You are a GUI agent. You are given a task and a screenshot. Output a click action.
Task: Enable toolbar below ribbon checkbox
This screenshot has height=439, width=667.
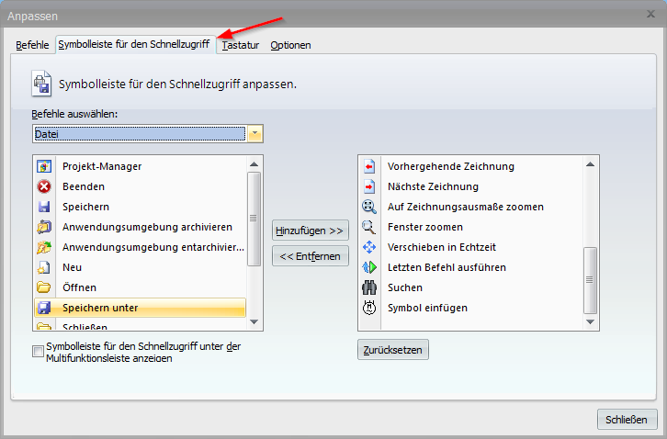tap(38, 351)
